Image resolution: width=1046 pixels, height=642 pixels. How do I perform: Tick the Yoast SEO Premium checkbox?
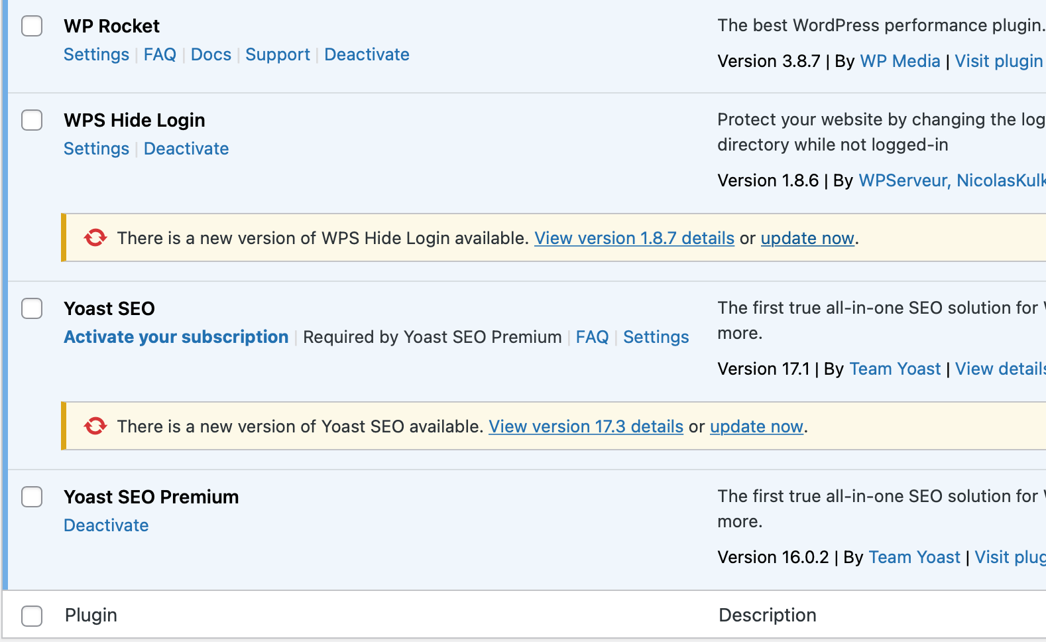[x=32, y=497]
